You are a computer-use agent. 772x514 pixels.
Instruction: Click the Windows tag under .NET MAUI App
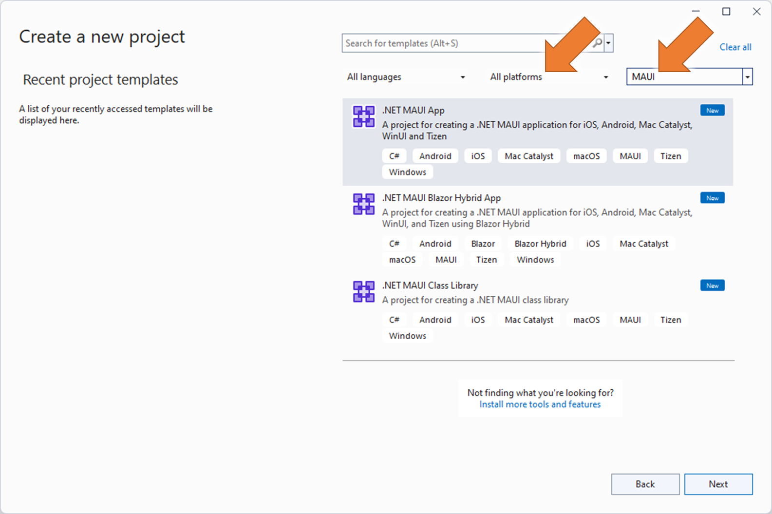pyautogui.click(x=408, y=172)
